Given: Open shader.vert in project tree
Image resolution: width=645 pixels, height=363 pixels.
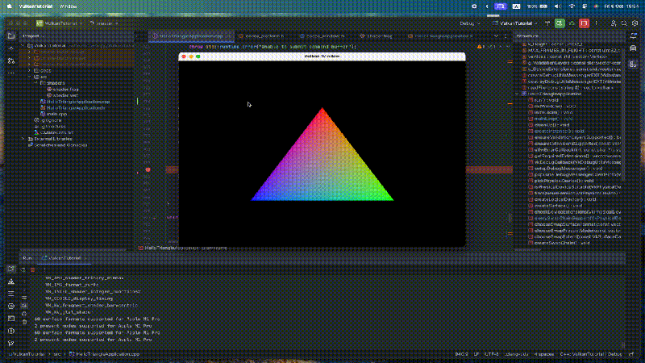Looking at the screenshot, I should [x=62, y=95].
